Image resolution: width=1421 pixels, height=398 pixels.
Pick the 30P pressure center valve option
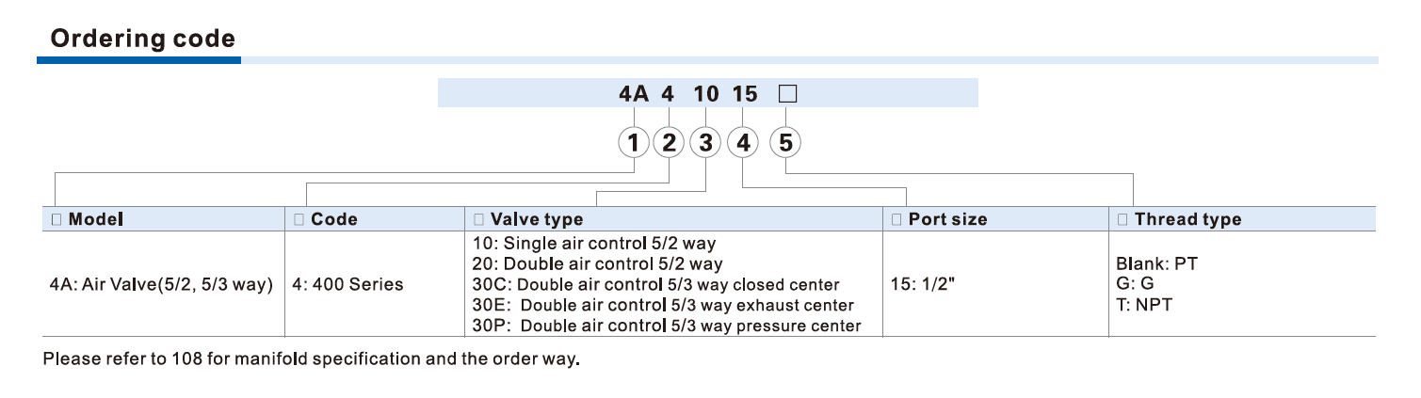[x=666, y=326]
